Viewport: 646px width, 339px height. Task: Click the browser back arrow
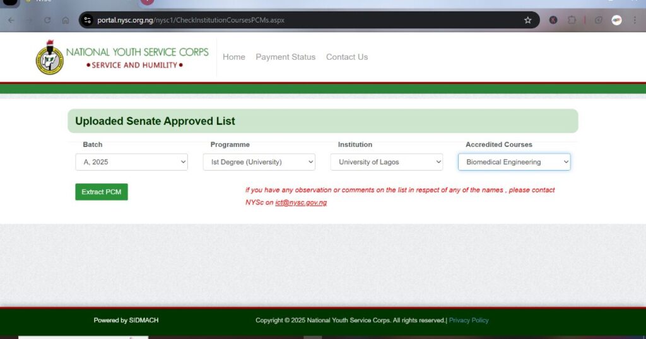point(11,20)
